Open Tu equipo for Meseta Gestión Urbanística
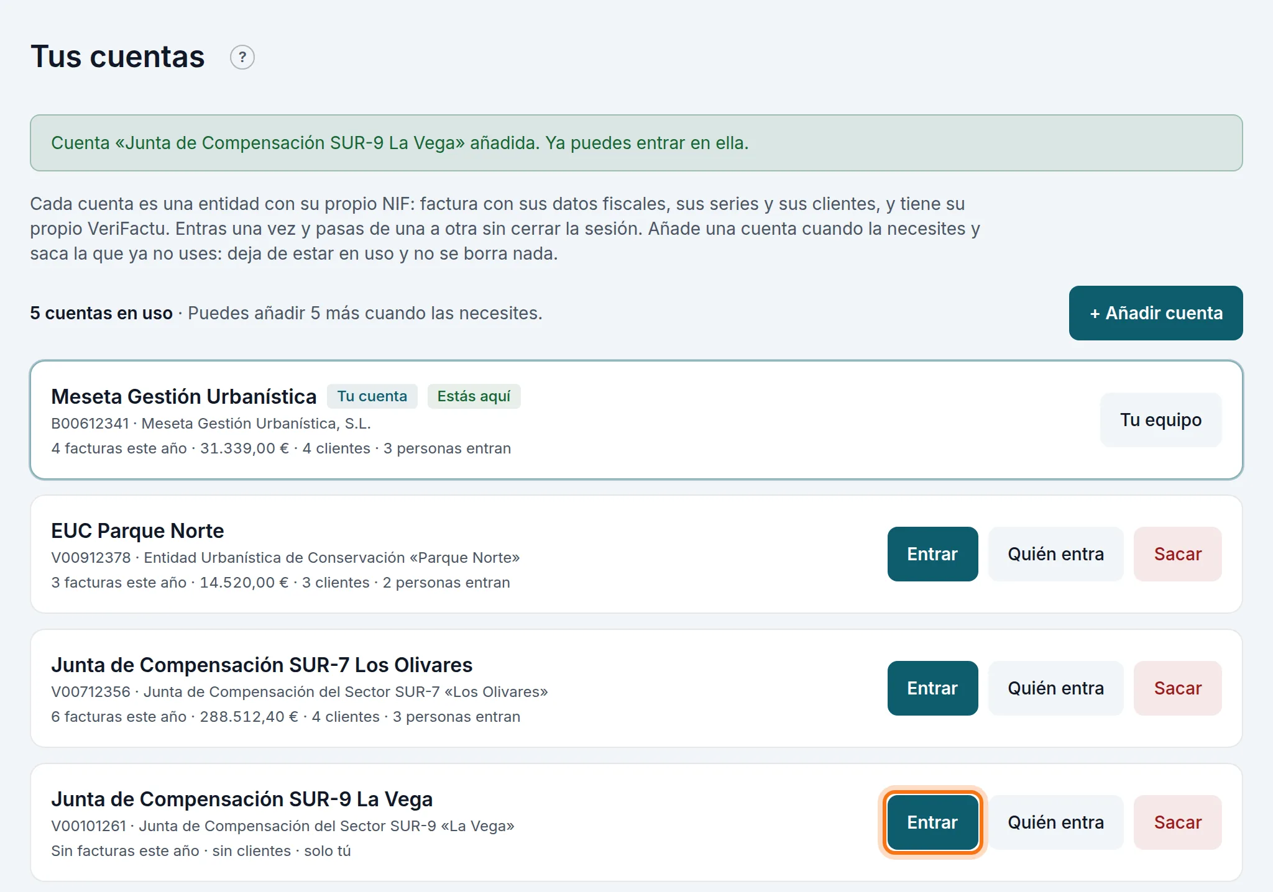Viewport: 1273px width, 892px height. (x=1160, y=420)
